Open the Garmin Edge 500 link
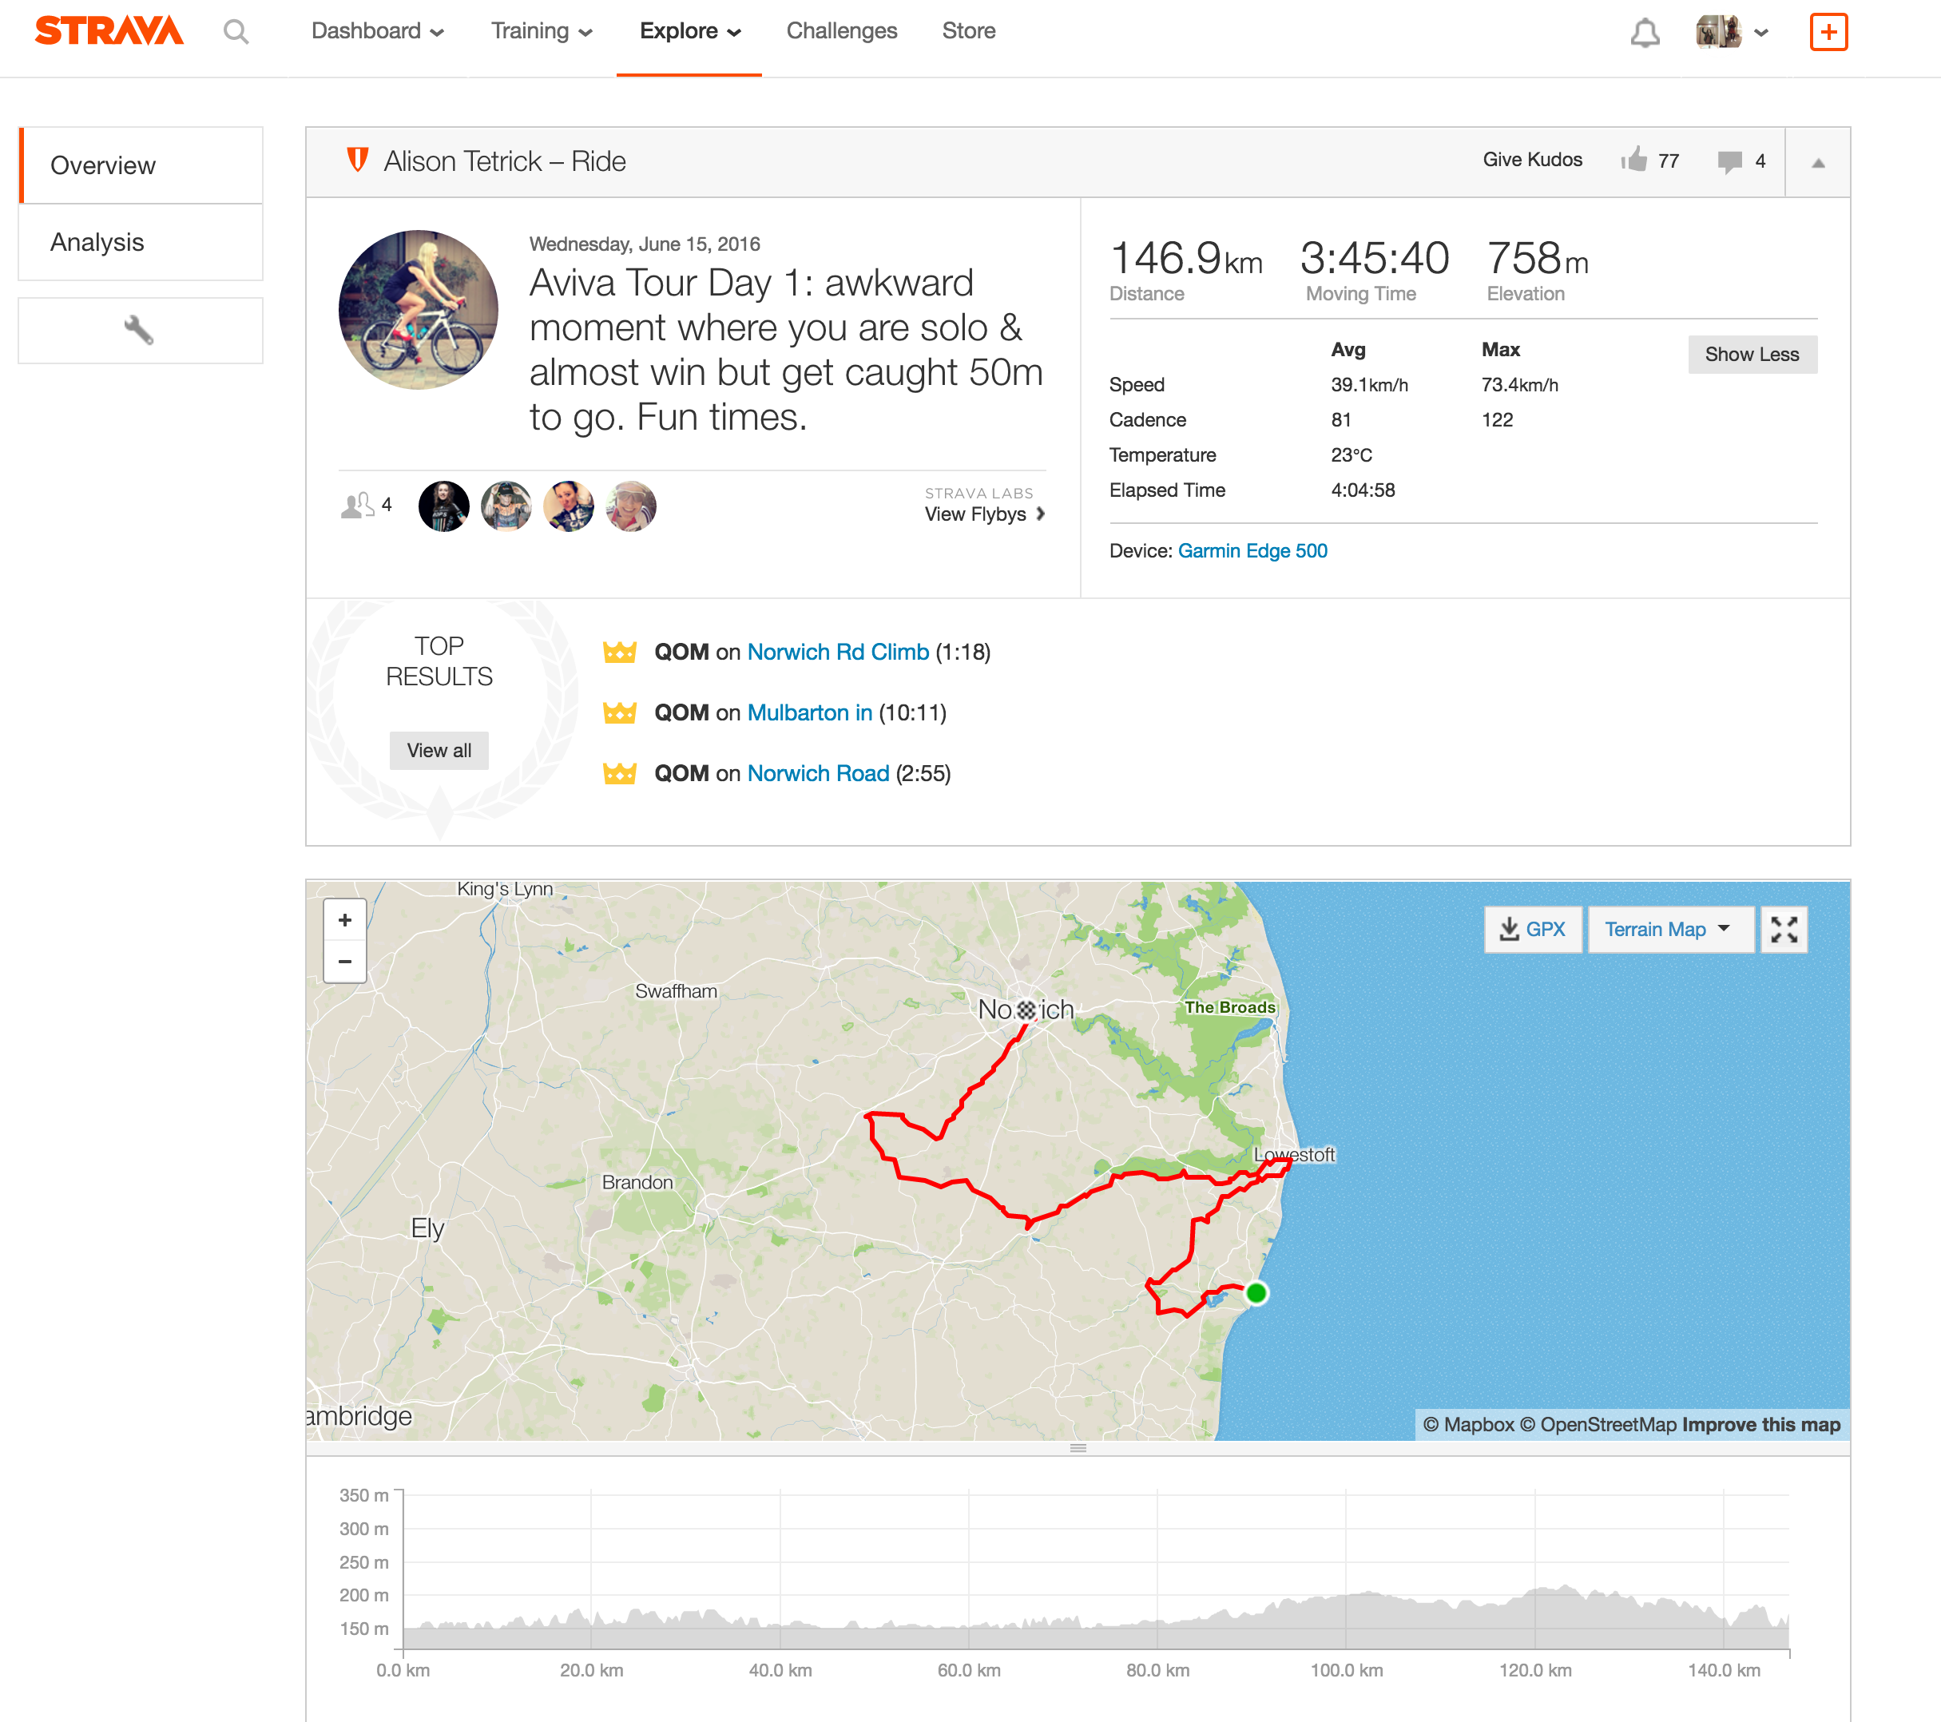The height and width of the screenshot is (1722, 1941). (x=1252, y=550)
